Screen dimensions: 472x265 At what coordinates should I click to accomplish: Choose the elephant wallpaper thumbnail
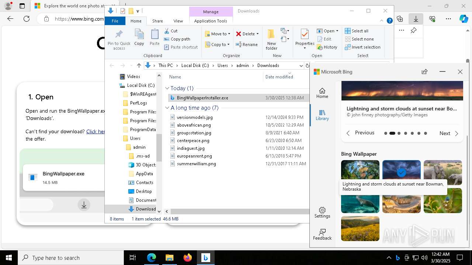443,173
